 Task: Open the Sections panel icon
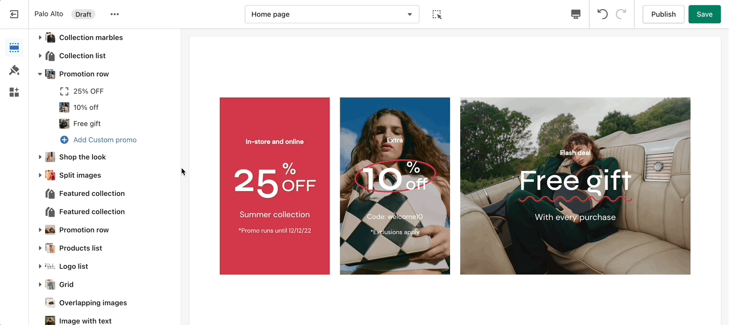pos(14,48)
